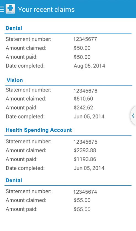
Task: Tap the $510.60 amount claimed value
Action: pyautogui.click(x=83, y=99)
